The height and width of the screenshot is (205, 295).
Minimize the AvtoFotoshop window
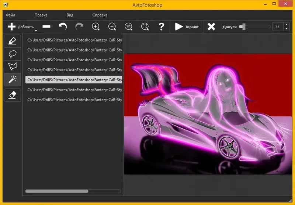click(265, 4)
